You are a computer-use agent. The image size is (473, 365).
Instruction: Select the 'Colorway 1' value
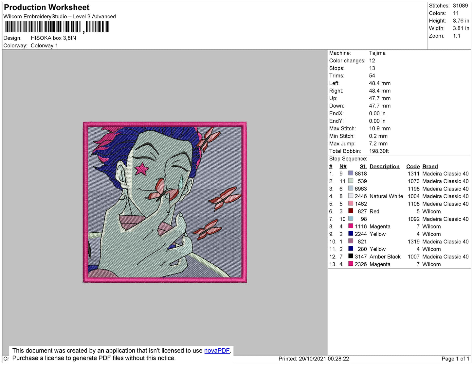(x=44, y=45)
